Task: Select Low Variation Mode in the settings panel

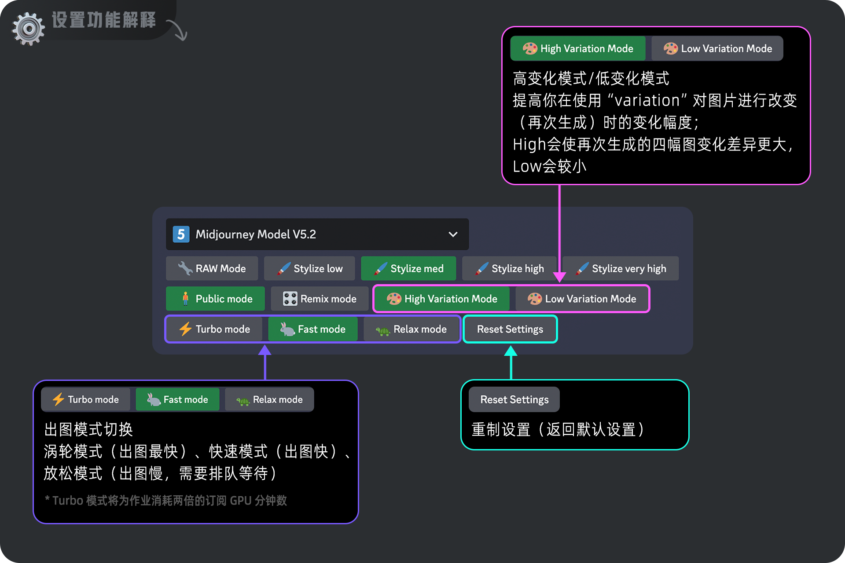Action: [x=582, y=299]
